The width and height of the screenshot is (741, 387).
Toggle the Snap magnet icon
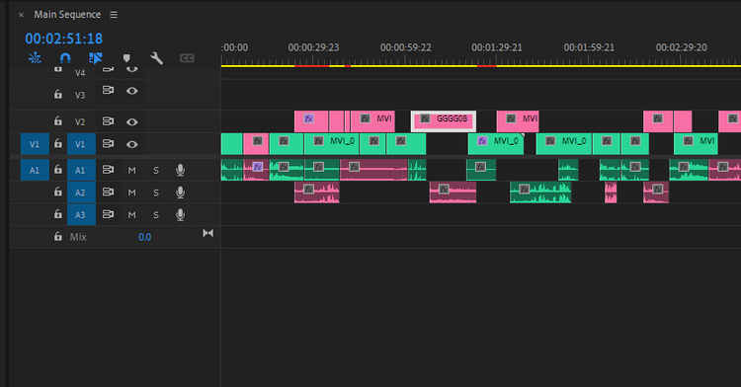[65, 58]
